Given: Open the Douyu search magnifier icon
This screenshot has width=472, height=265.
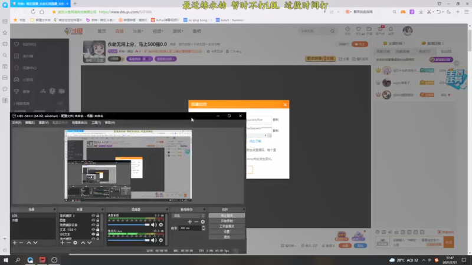Looking at the screenshot, I should [x=332, y=31].
